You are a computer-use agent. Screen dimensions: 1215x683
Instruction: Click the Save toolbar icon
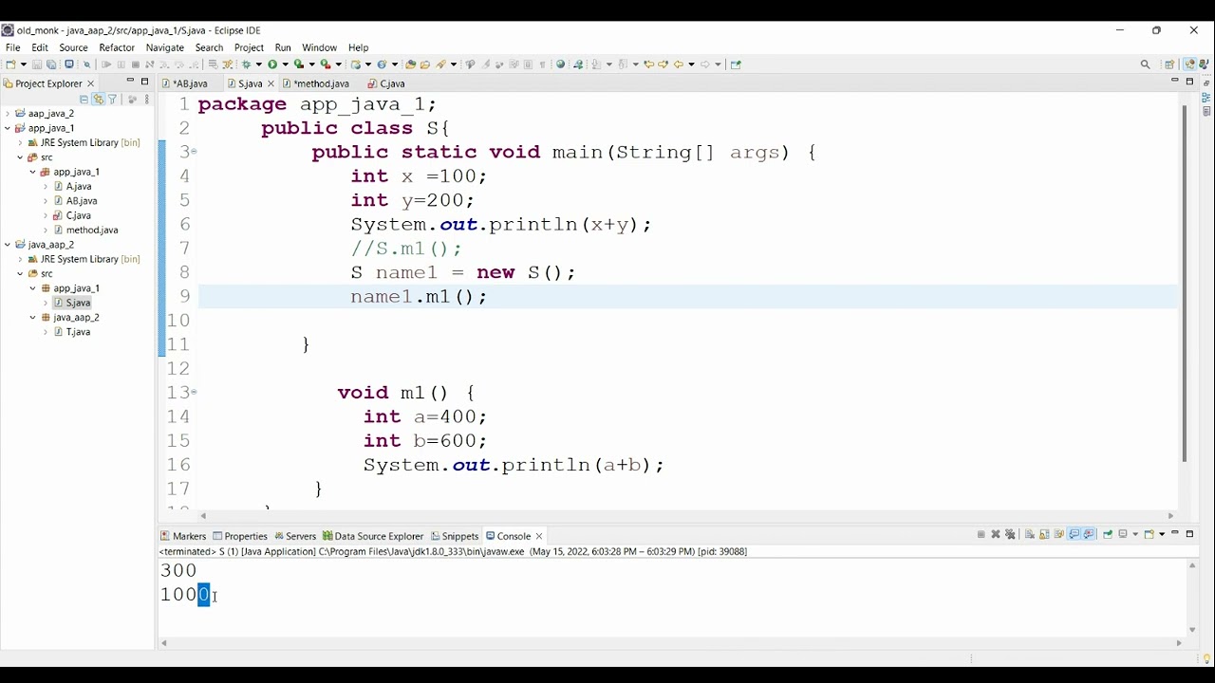point(37,65)
